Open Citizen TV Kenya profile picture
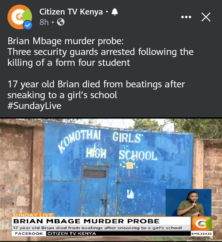This screenshot has width=222, height=242. [x=20, y=17]
